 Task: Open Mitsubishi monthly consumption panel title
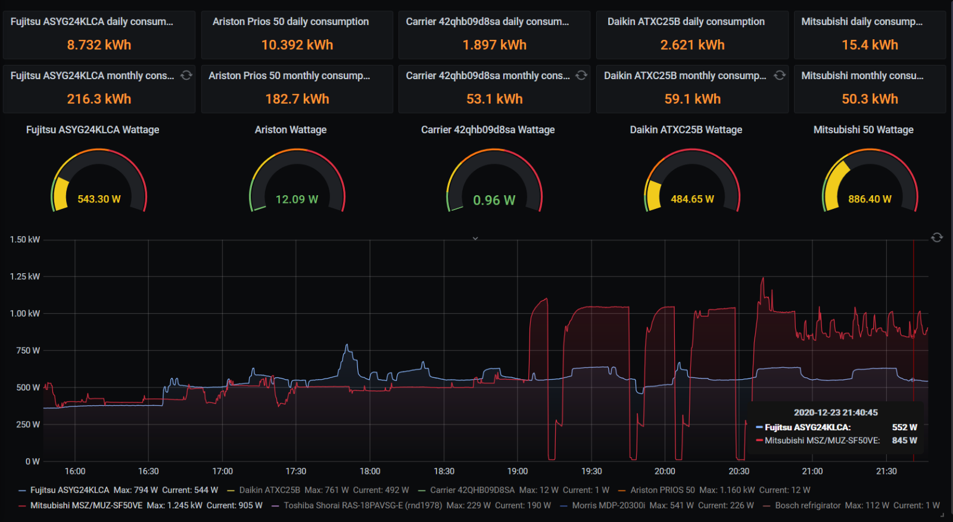point(862,76)
